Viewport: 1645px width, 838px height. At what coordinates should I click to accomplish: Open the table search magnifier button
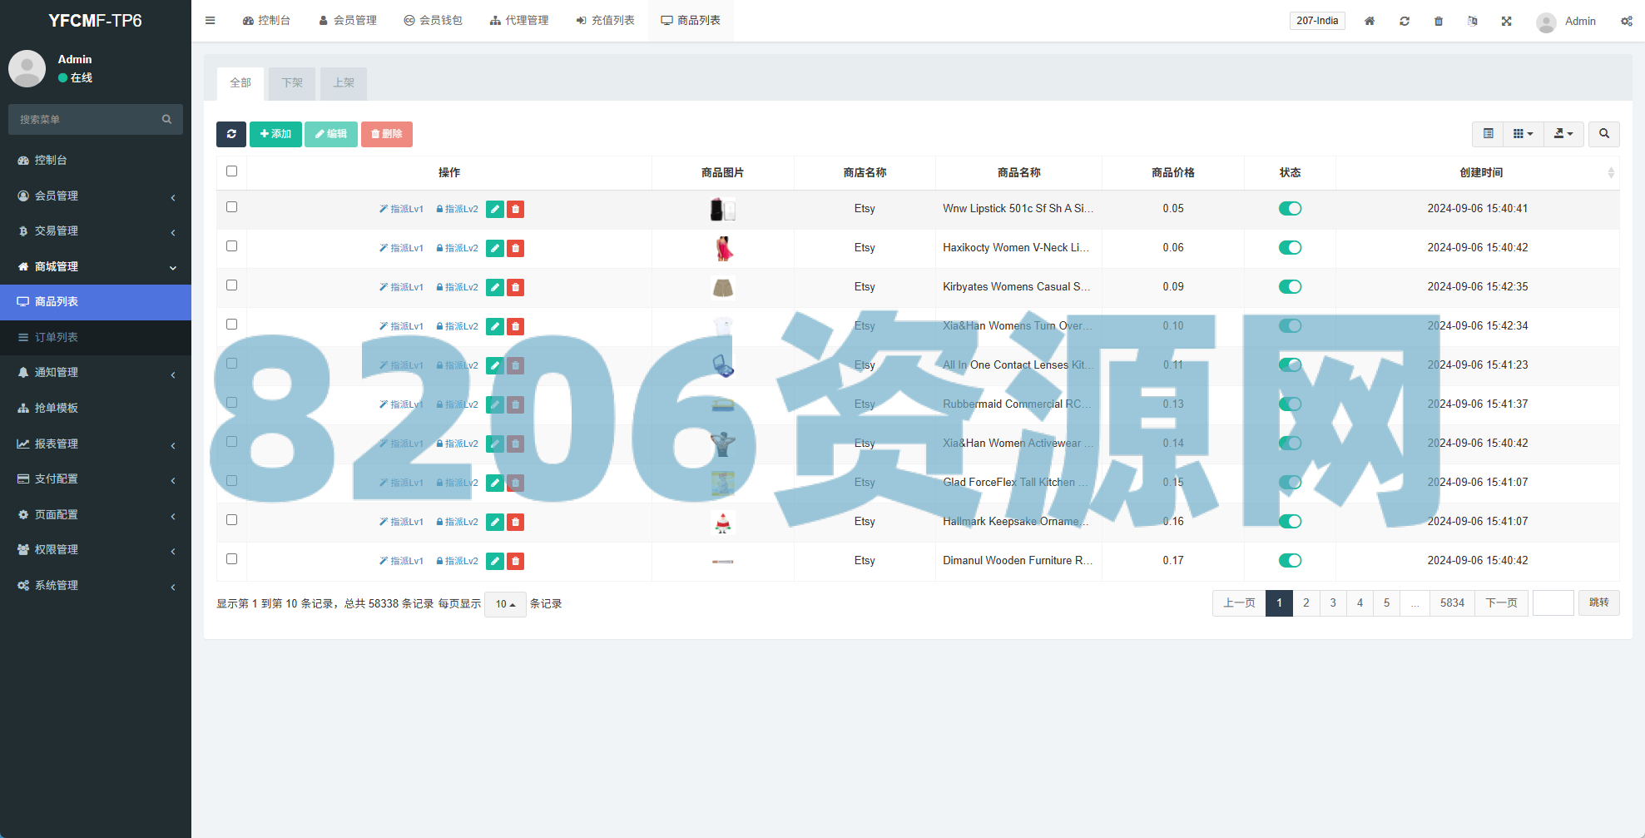click(1603, 134)
